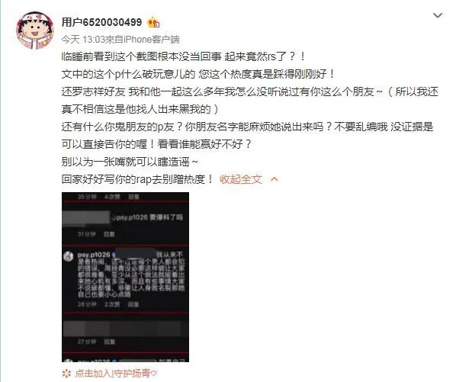This screenshot has width=456, height=382.
Task: Open profile of 用户6520030499
Action: (x=101, y=22)
